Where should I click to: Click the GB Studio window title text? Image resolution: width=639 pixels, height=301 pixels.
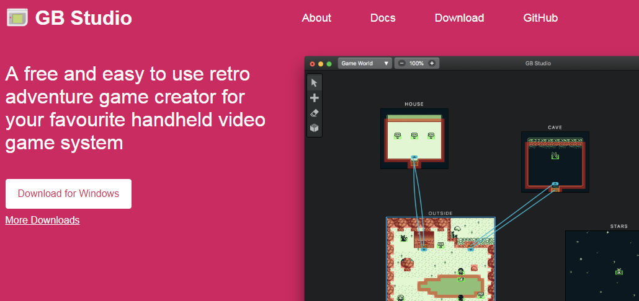click(x=538, y=63)
